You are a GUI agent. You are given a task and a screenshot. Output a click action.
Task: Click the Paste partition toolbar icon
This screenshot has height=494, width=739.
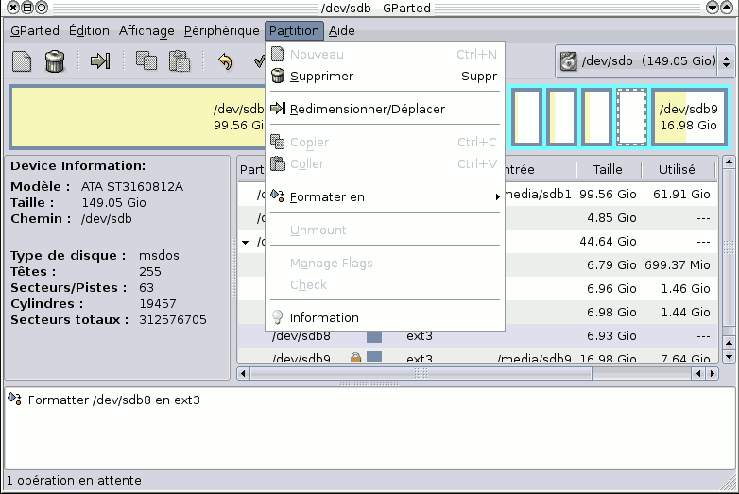click(180, 60)
